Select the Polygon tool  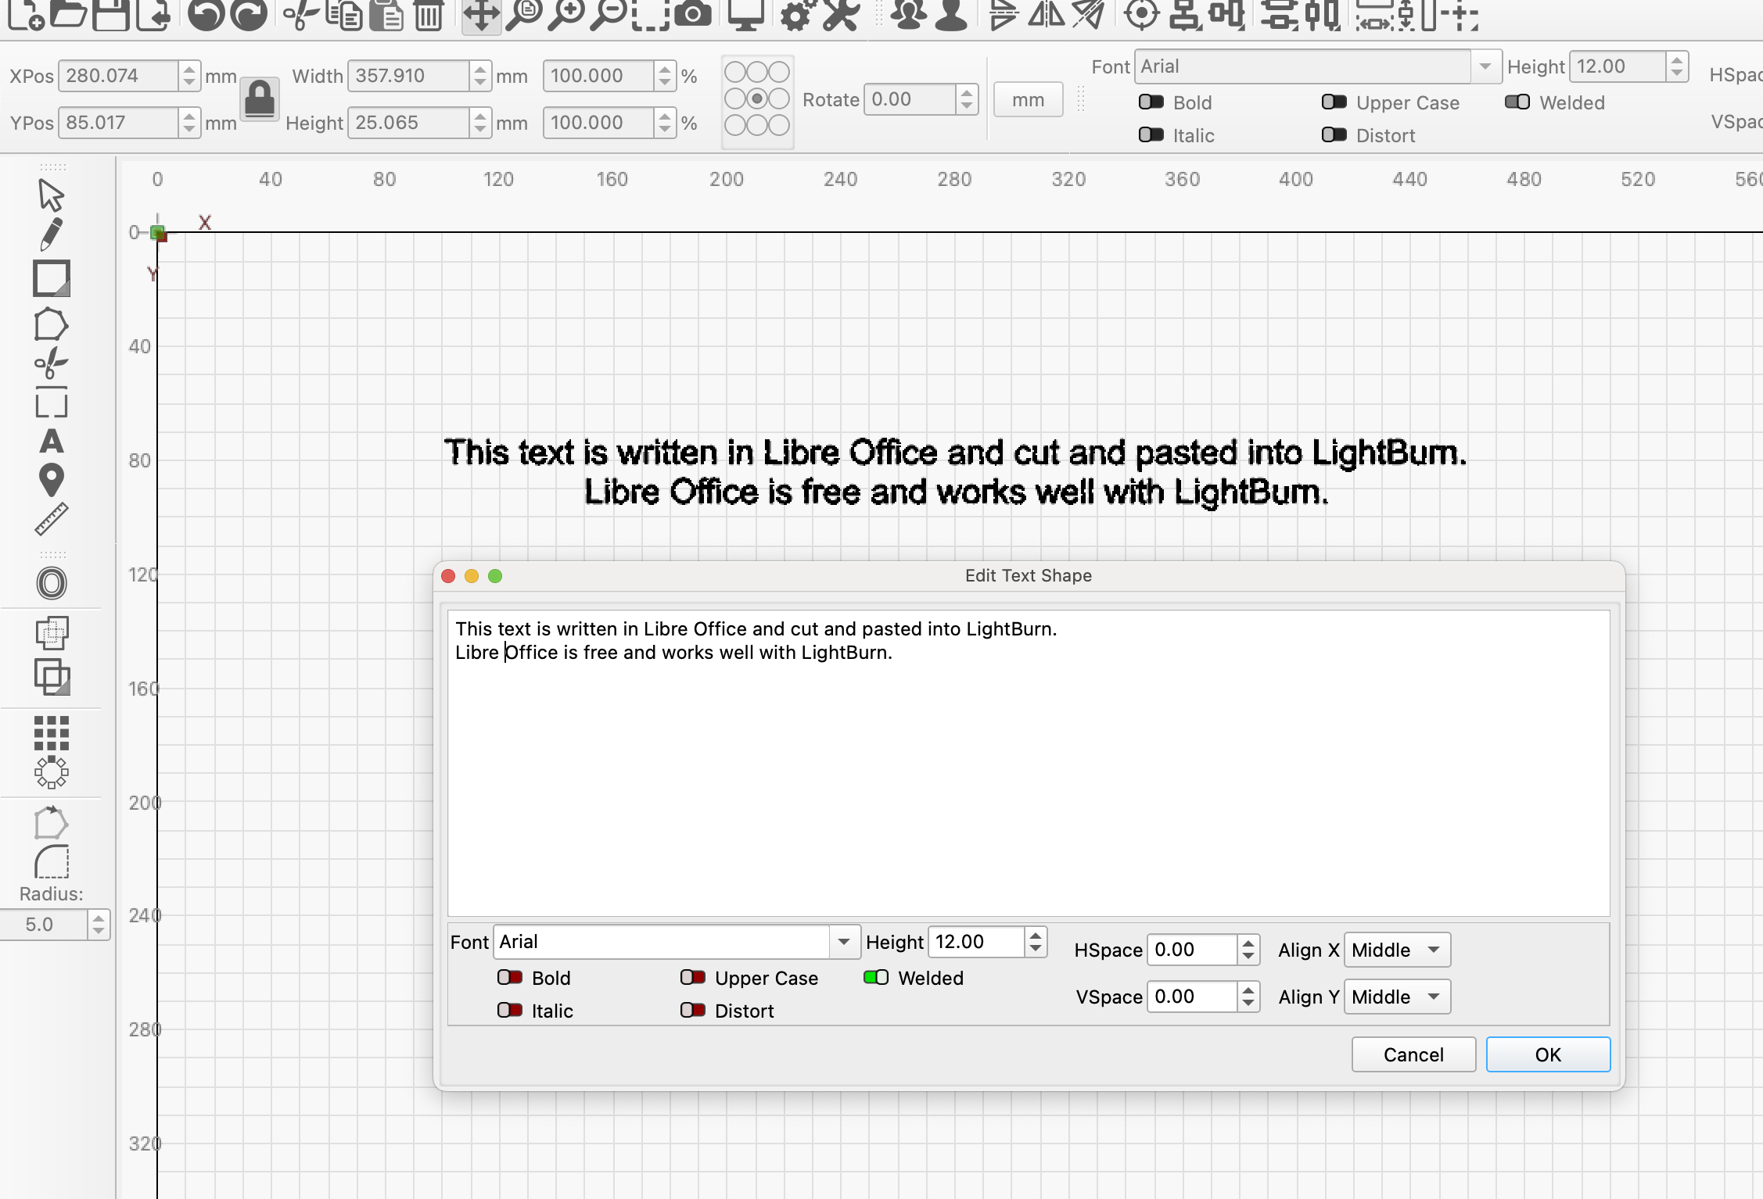click(51, 324)
